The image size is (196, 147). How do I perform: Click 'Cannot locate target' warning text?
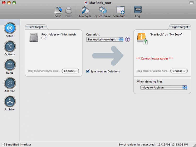point(154,58)
